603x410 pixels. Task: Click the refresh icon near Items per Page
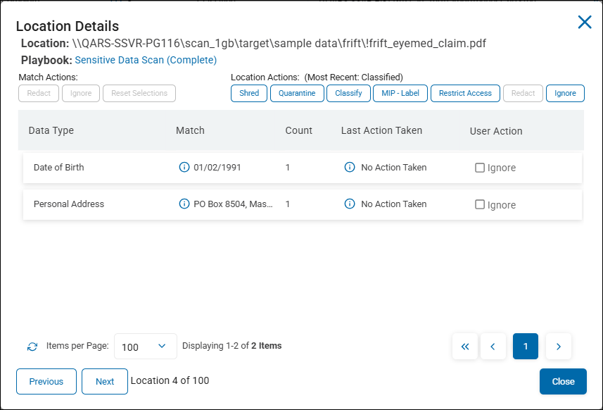pyautogui.click(x=32, y=347)
